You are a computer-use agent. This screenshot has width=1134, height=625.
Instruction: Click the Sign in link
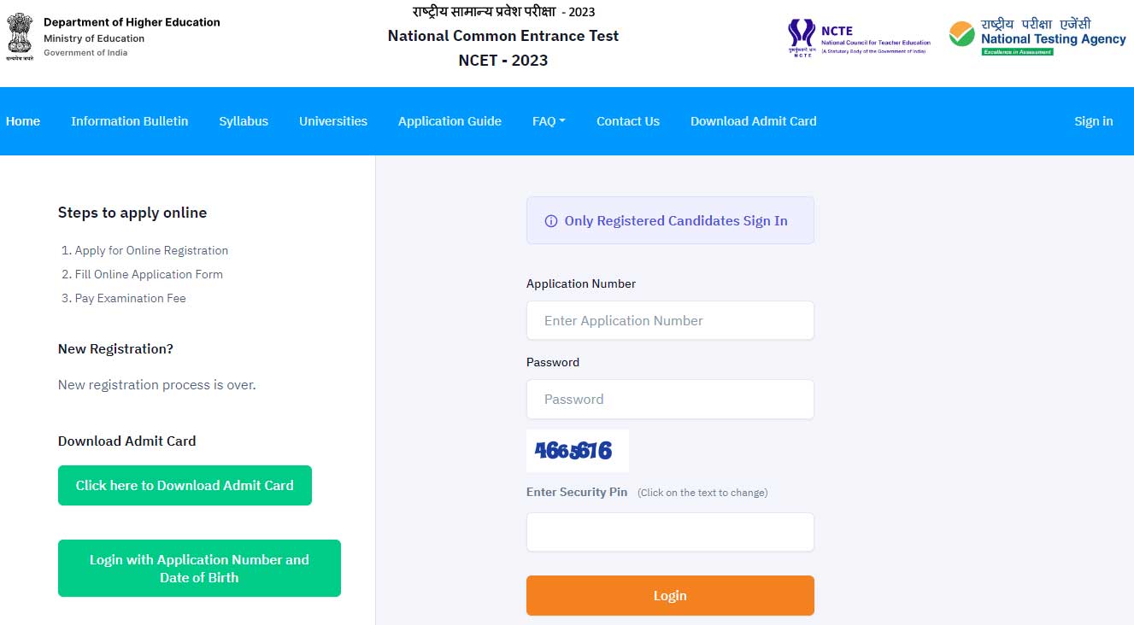(1094, 121)
